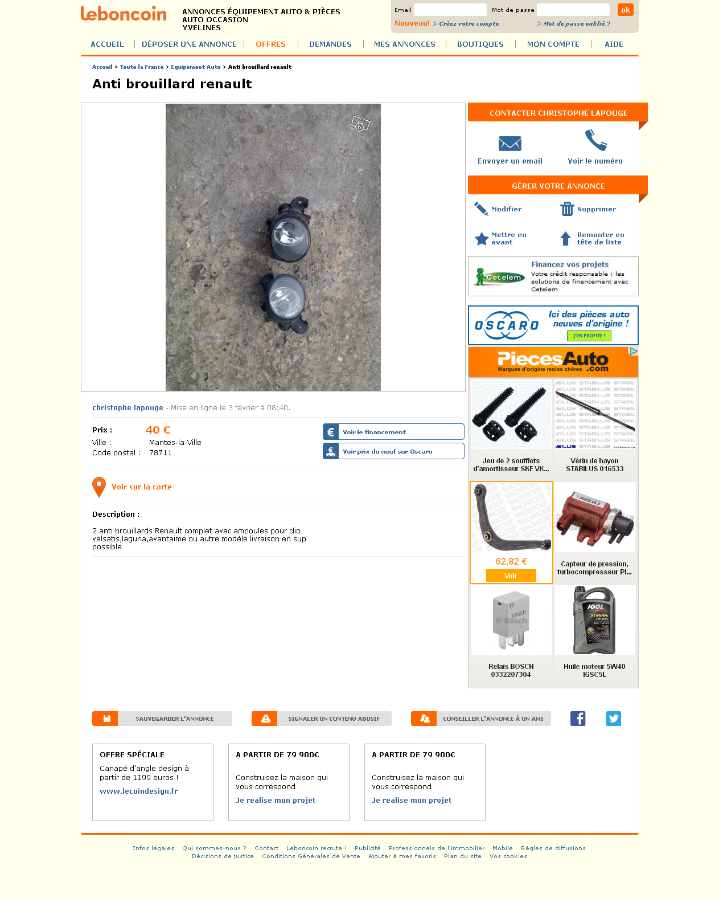The width and height of the screenshot is (719, 898).
Task: Click the orange ok login button
Action: [x=626, y=10]
